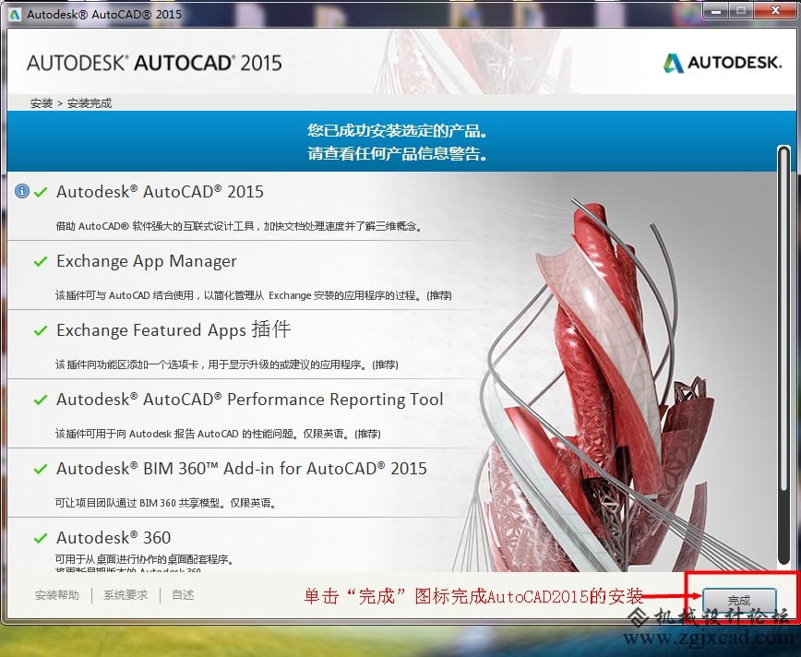This screenshot has height=657, width=801.
Task: Click the green checkmark next to Autodesk AutoCAD 2015
Action: (x=41, y=192)
